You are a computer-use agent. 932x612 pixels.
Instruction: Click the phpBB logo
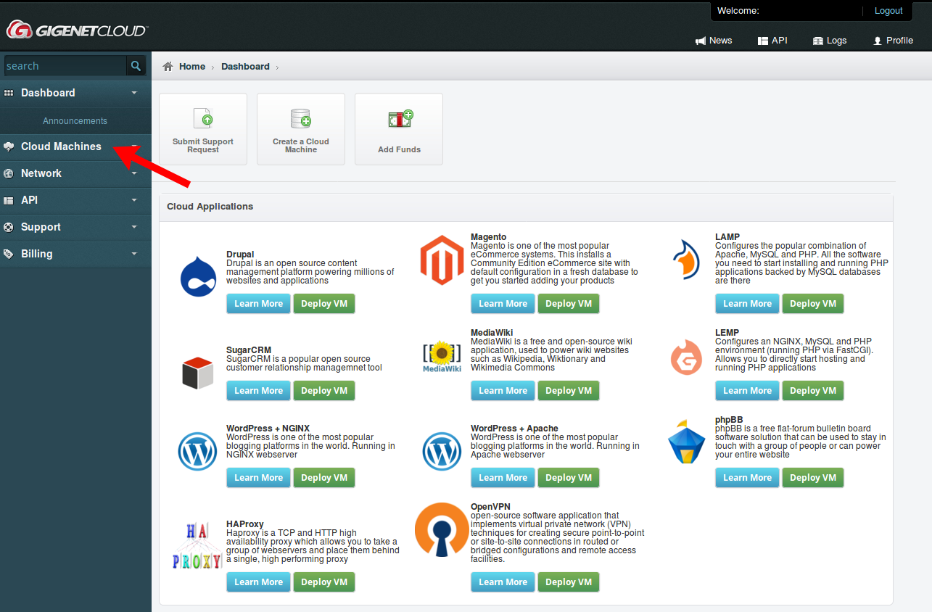pos(686,442)
